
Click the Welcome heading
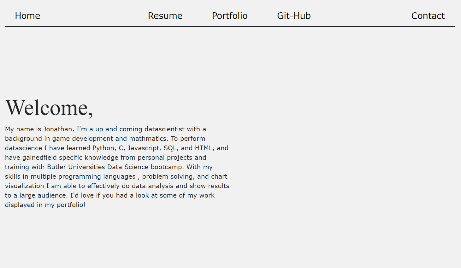pyautogui.click(x=49, y=108)
